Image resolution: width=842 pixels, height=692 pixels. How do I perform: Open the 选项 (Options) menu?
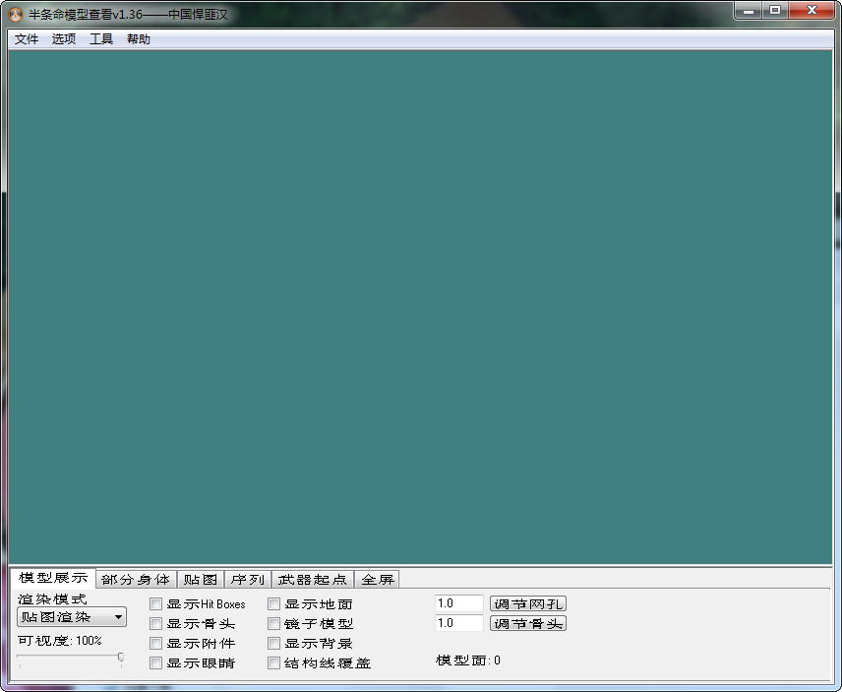point(61,38)
